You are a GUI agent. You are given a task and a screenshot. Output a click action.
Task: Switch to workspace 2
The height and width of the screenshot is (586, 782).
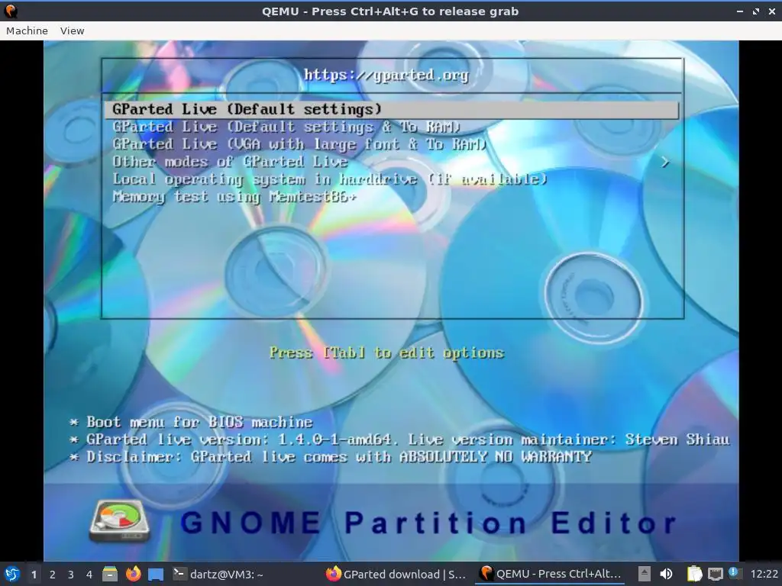53,575
